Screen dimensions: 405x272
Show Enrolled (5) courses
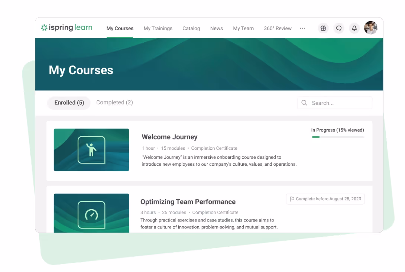[69, 103]
